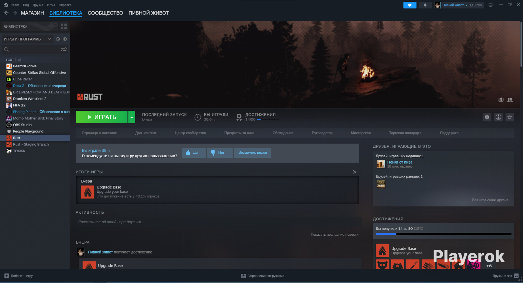
Task: Open the dropdown arrow beside Играть
Action: (x=132, y=117)
